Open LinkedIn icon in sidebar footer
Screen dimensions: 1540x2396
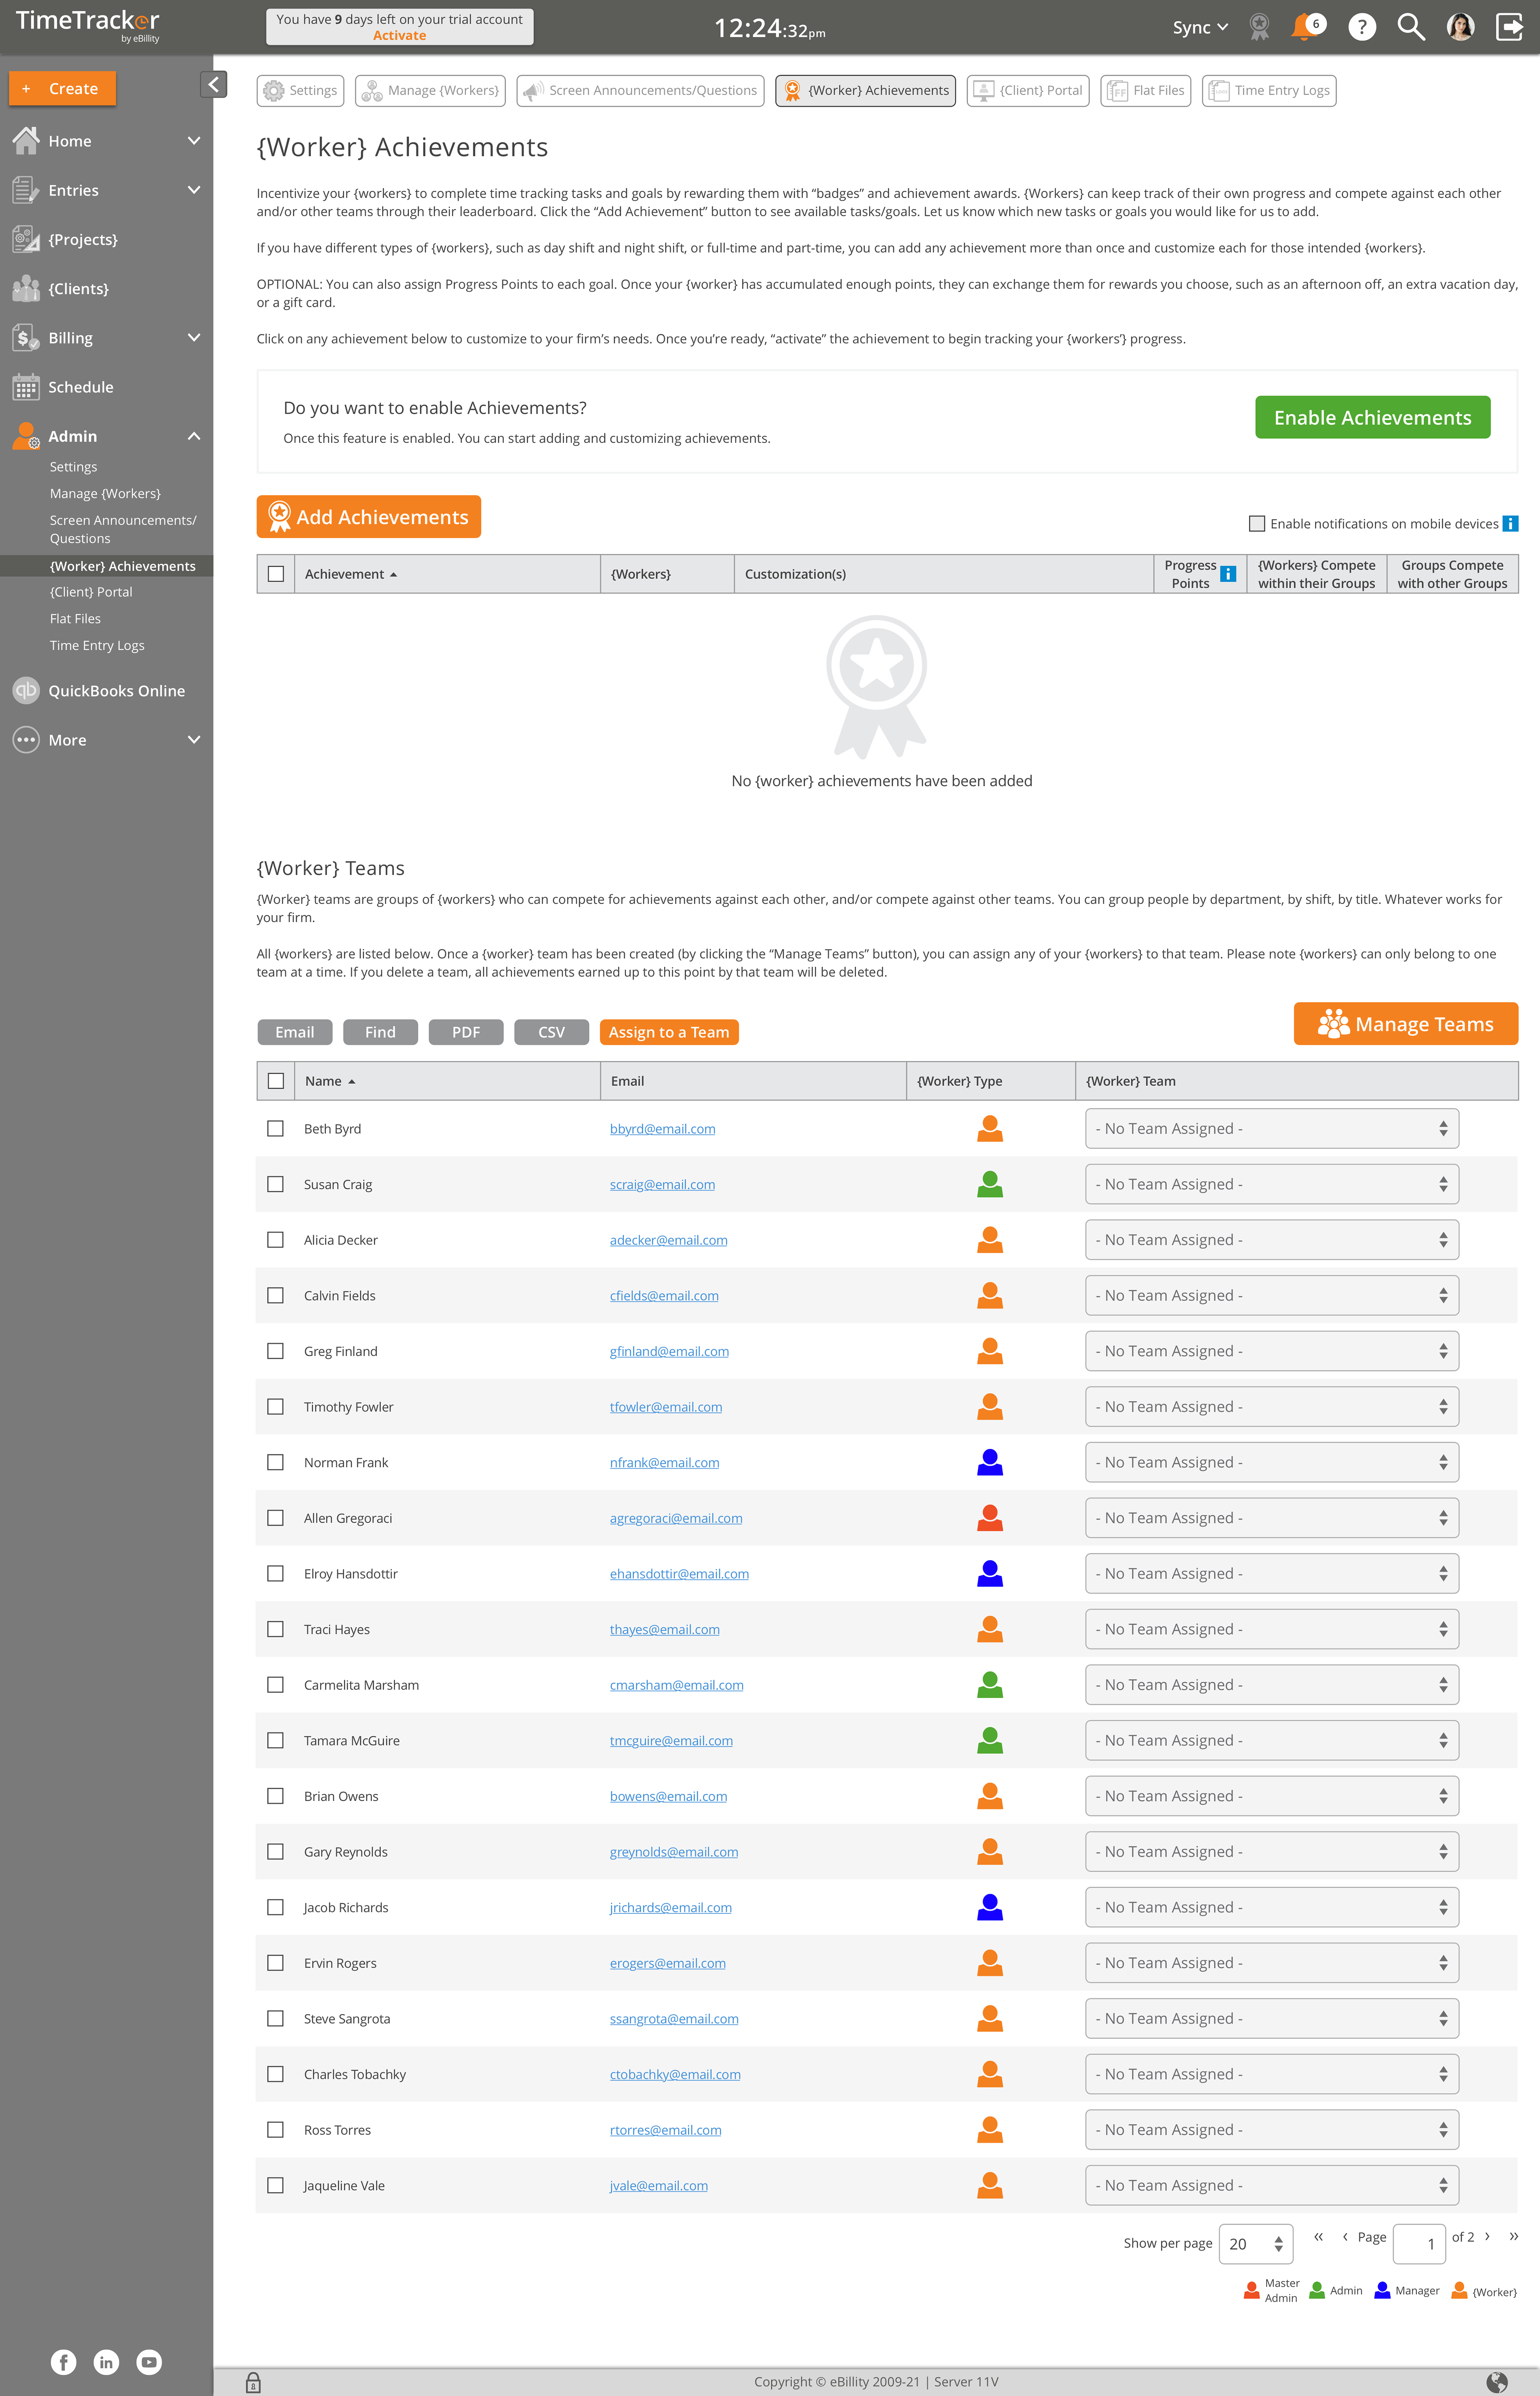tap(106, 2362)
